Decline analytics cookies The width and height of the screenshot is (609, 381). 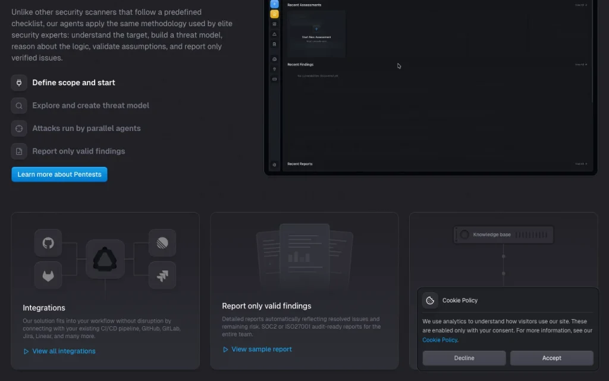point(464,358)
